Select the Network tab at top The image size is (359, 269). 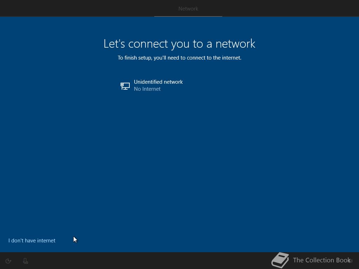pyautogui.click(x=188, y=9)
